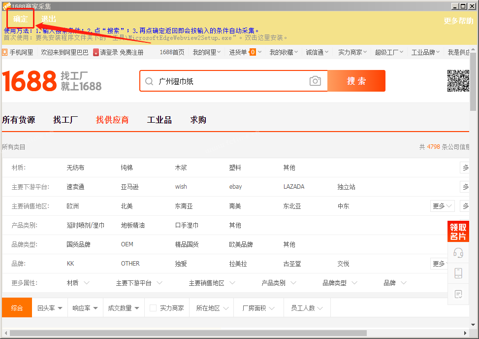Viewport: 479px width, 339px height.
Task: Click the 确定 button
Action: tap(20, 19)
